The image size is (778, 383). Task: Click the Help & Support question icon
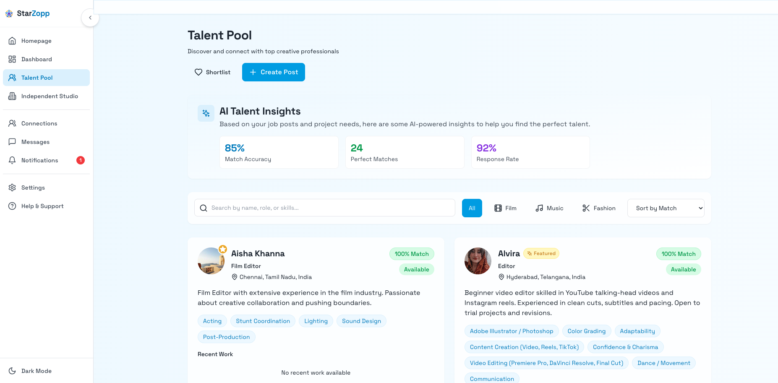pyautogui.click(x=12, y=206)
